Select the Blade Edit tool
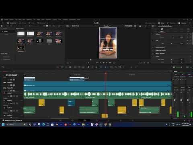 [x=70, y=67]
